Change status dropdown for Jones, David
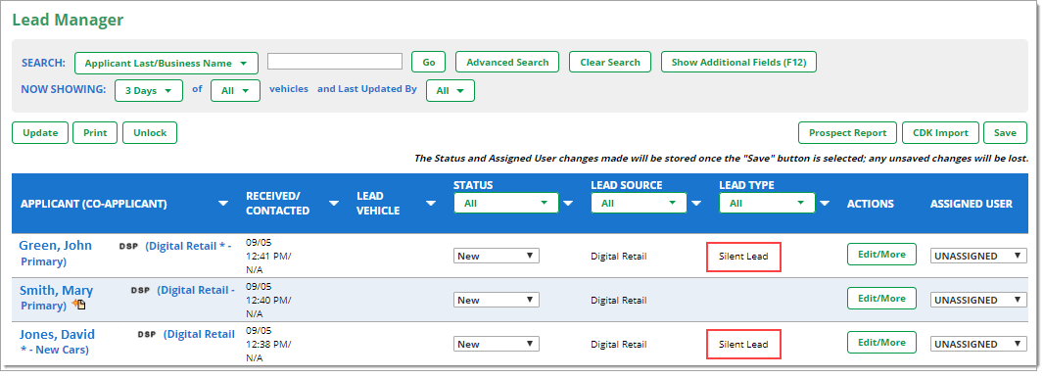The image size is (1044, 378). point(496,344)
